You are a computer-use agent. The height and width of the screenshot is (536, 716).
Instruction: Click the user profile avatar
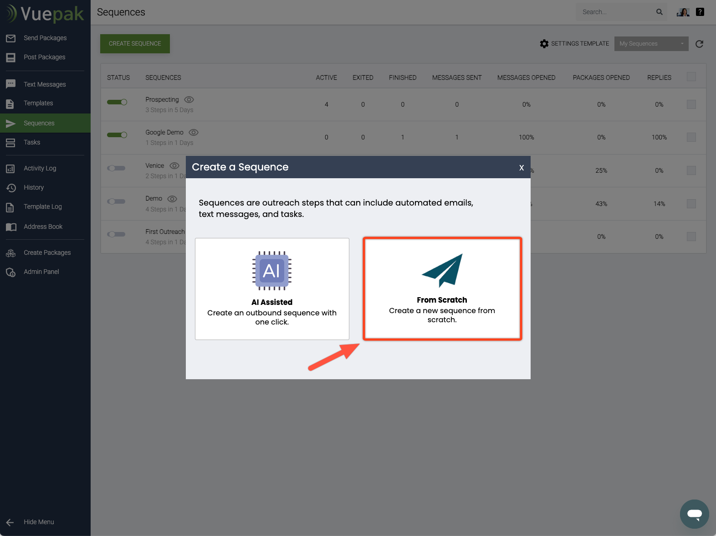point(683,12)
